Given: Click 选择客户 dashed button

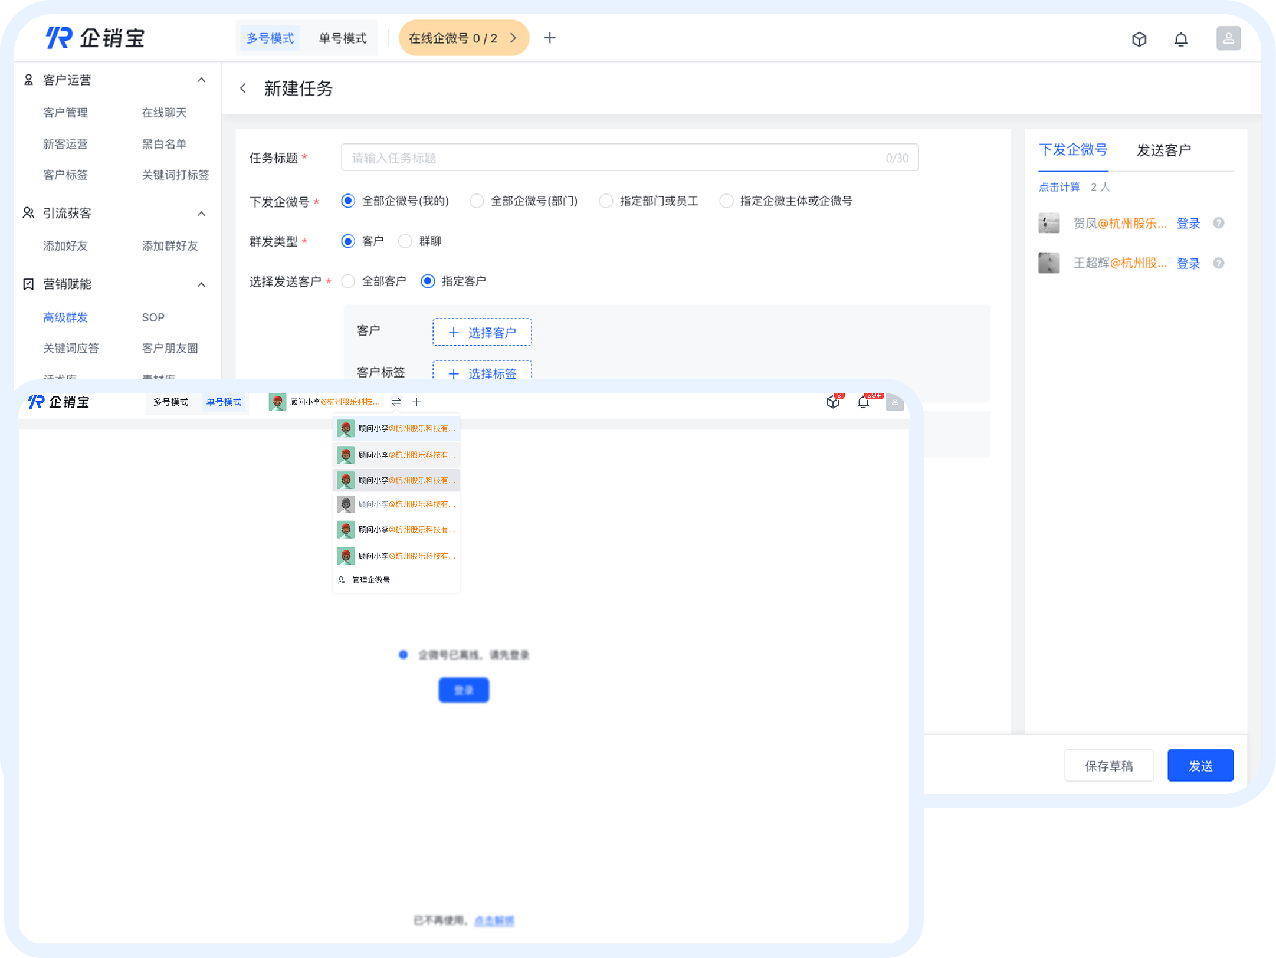Looking at the screenshot, I should point(481,332).
